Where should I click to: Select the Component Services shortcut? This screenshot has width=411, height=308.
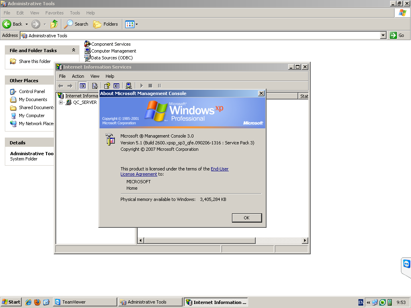108,44
